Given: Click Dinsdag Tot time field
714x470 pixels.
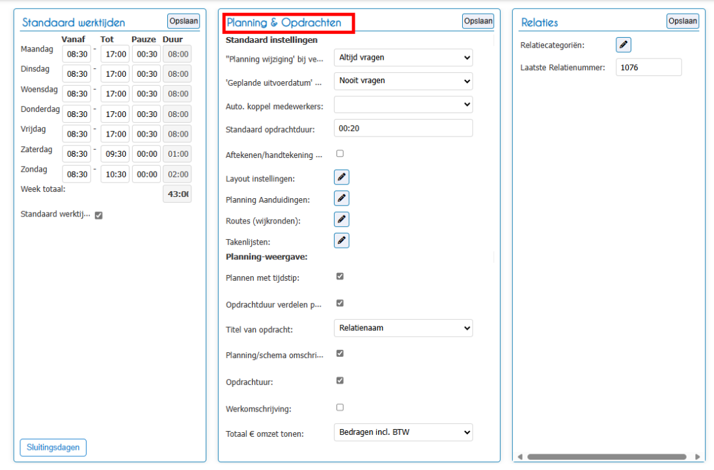Looking at the screenshot, I should [x=115, y=73].
